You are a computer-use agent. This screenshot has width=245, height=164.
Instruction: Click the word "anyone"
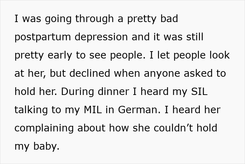(162, 74)
